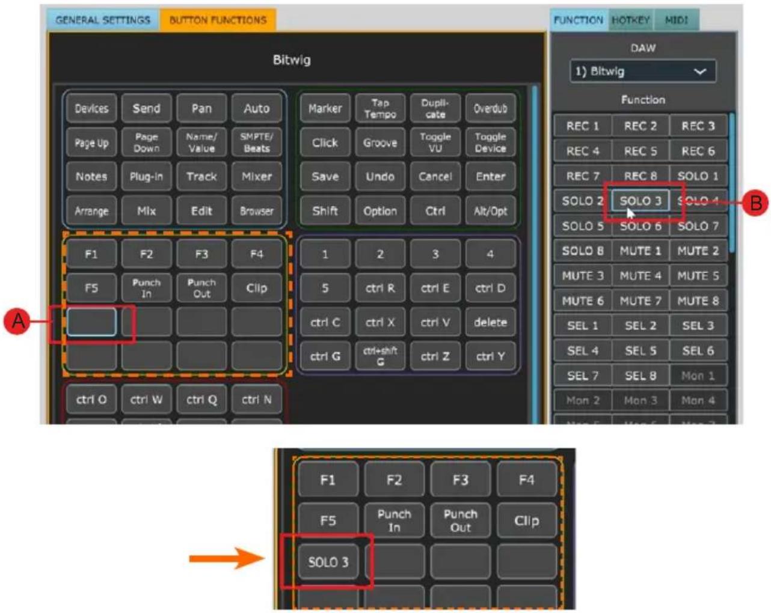Click the Auto button
Image resolution: width=771 pixels, height=613 pixels.
point(257,108)
